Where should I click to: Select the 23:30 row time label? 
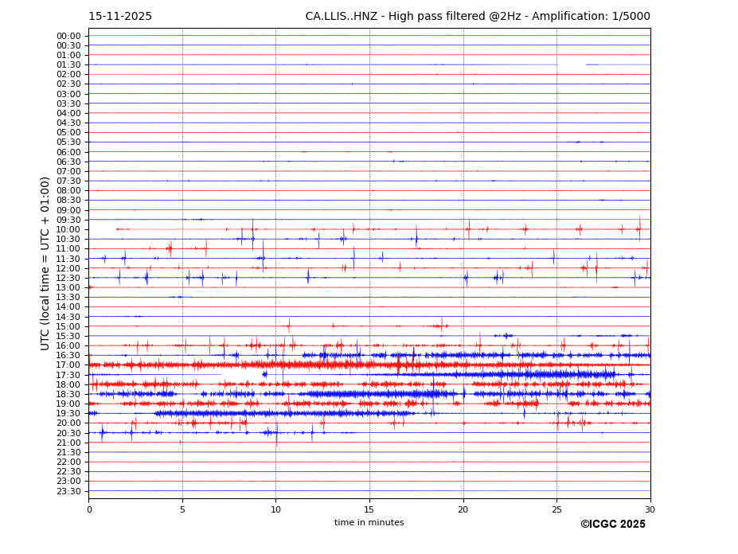point(68,491)
